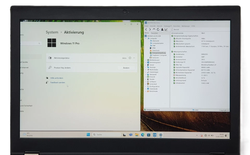Click the Benchmark tree icon

click(x=148, y=91)
